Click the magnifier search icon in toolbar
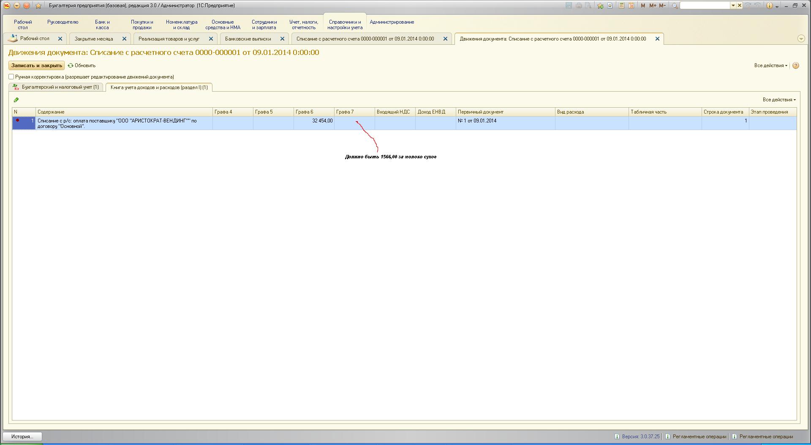The image size is (811, 445). coord(675,5)
